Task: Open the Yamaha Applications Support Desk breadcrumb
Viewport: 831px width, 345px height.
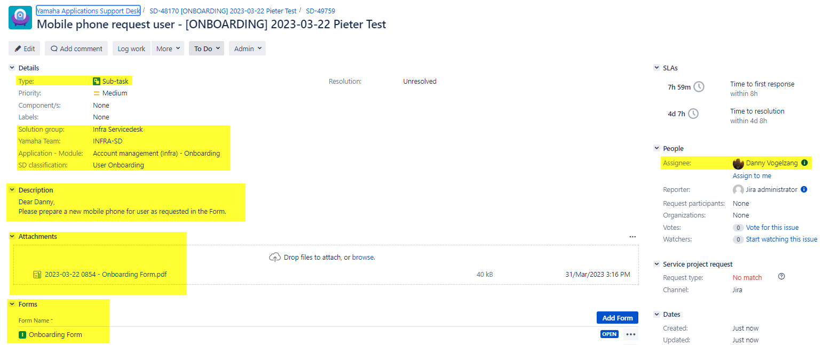Action: point(88,11)
